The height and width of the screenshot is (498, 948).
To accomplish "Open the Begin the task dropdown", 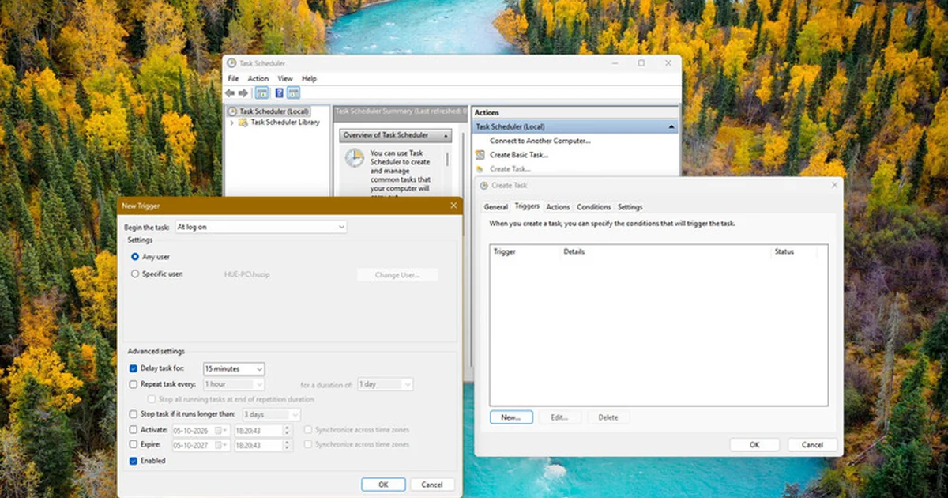I will click(261, 227).
